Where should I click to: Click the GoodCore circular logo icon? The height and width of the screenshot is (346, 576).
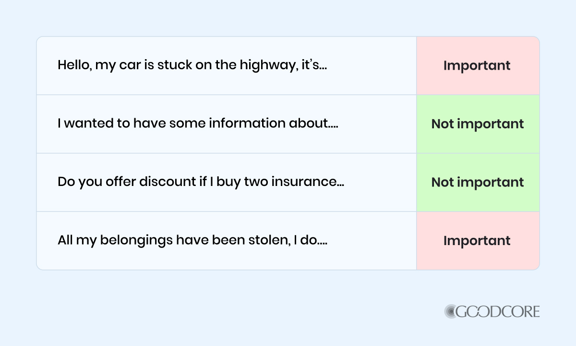click(x=452, y=312)
